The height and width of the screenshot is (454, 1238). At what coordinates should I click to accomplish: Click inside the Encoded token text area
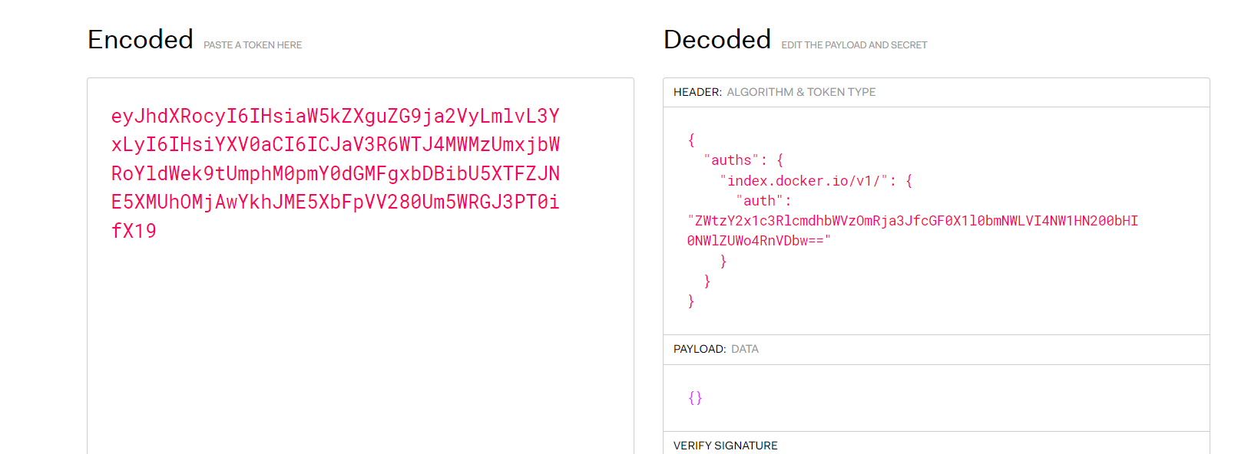[360, 265]
